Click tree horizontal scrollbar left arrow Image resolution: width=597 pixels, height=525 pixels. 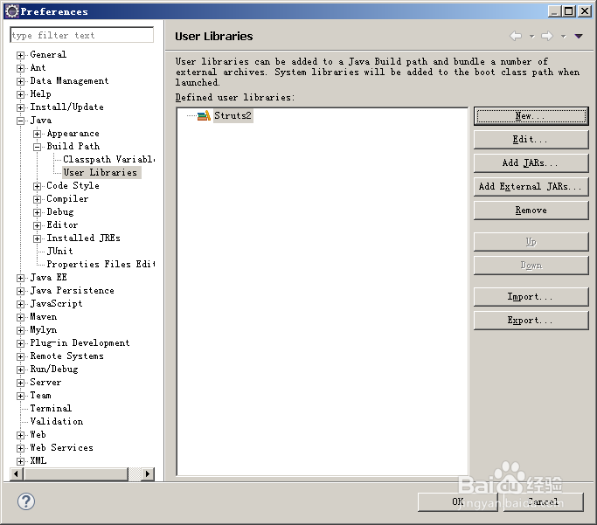pos(17,474)
